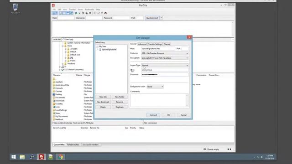This screenshot has width=292, height=164.
Task: Open File Explorer from the taskbar
Action: pos(22,157)
